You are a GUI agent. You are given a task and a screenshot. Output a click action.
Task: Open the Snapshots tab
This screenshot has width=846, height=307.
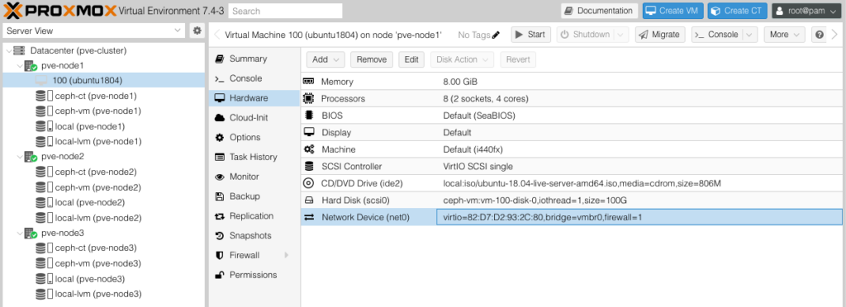(254, 235)
